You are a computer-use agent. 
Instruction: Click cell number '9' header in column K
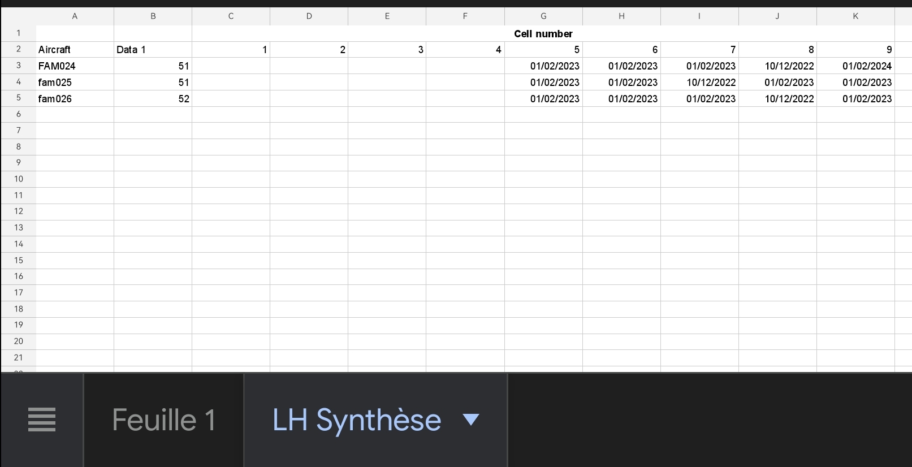click(855, 50)
